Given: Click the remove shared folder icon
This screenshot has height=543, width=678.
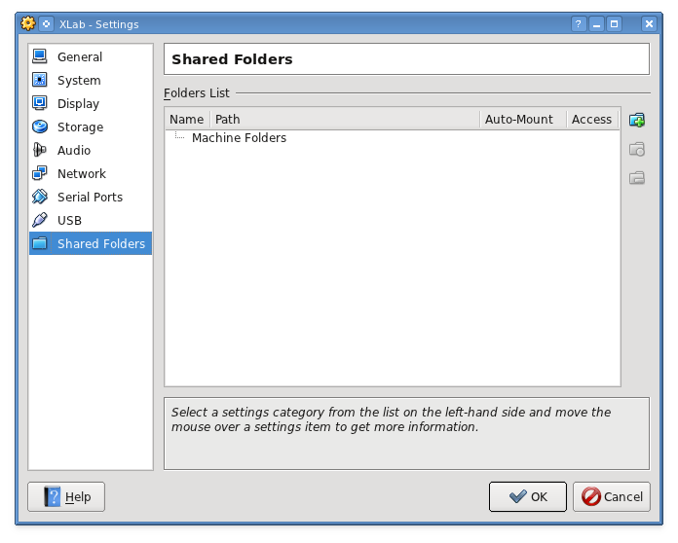Looking at the screenshot, I should (637, 177).
